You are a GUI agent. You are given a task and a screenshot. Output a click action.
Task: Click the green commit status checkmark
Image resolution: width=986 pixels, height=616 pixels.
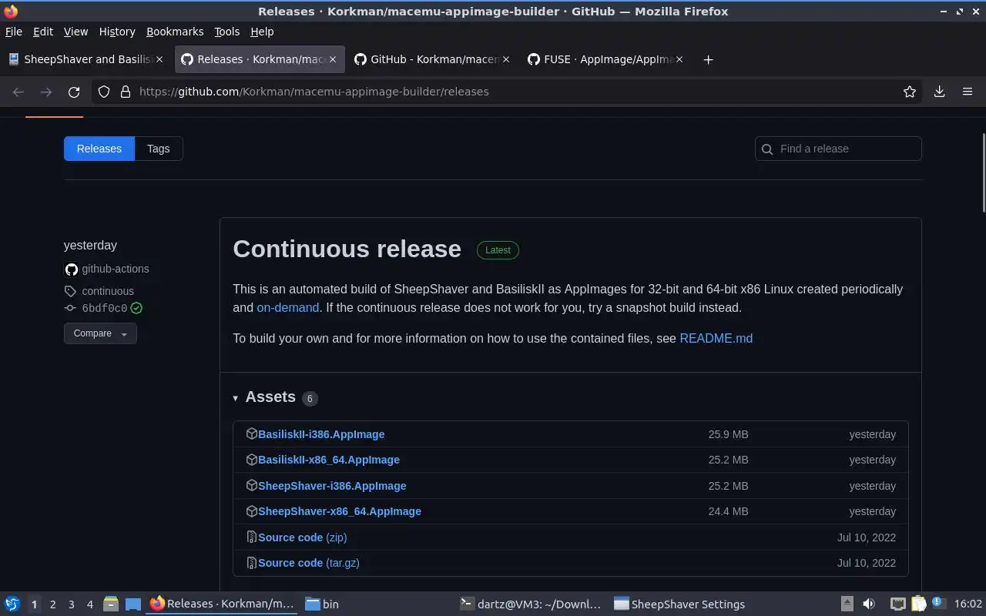pyautogui.click(x=136, y=308)
